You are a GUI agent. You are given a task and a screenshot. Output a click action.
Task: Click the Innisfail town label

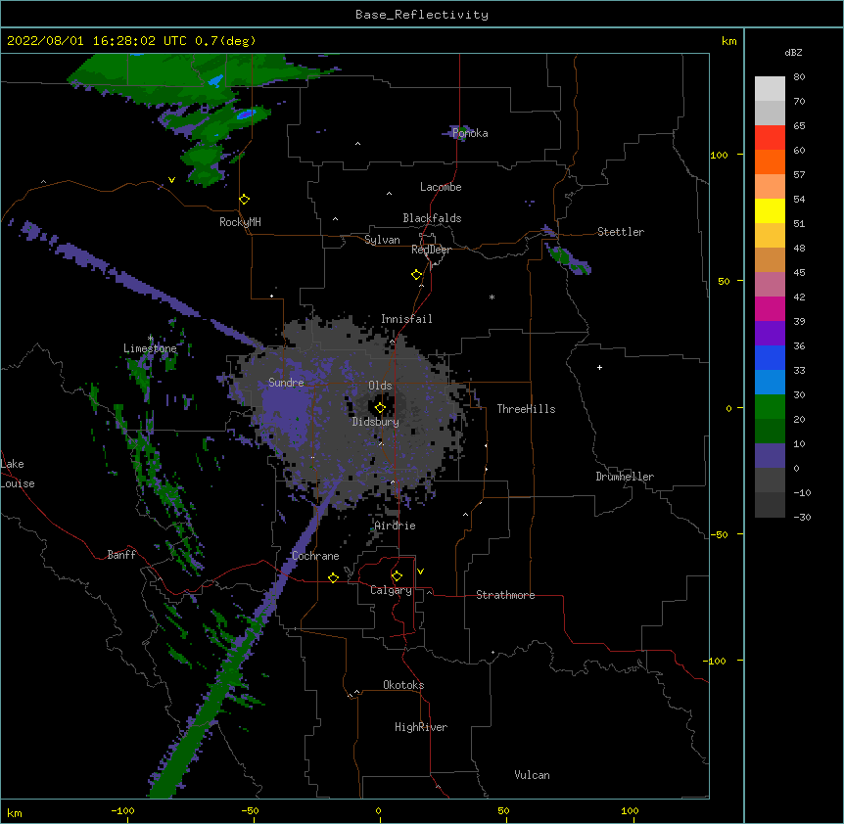tap(406, 319)
